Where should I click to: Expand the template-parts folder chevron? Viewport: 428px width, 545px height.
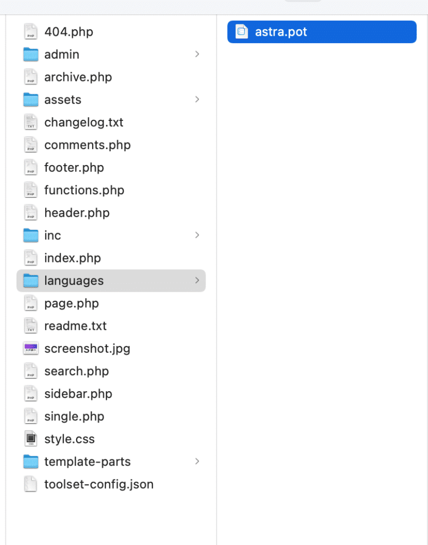click(197, 461)
